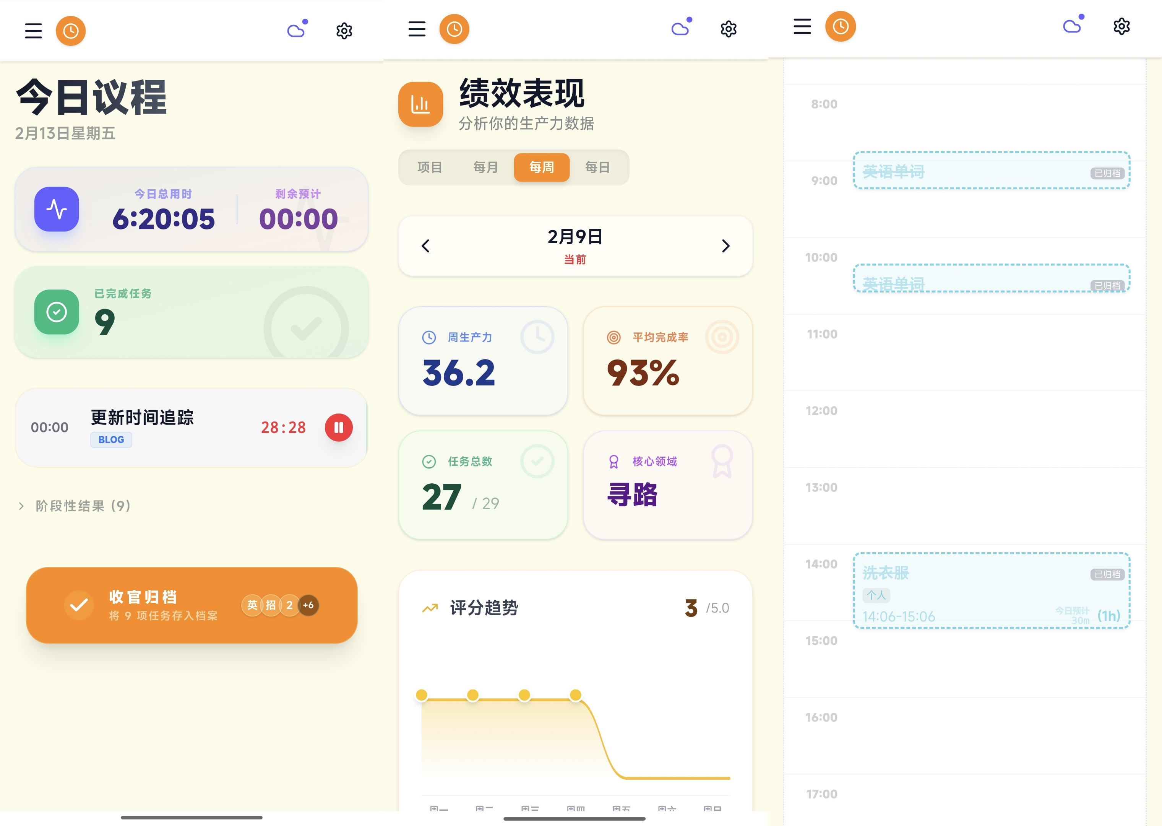
Task: Open settings with the gear icon
Action: coord(344,31)
